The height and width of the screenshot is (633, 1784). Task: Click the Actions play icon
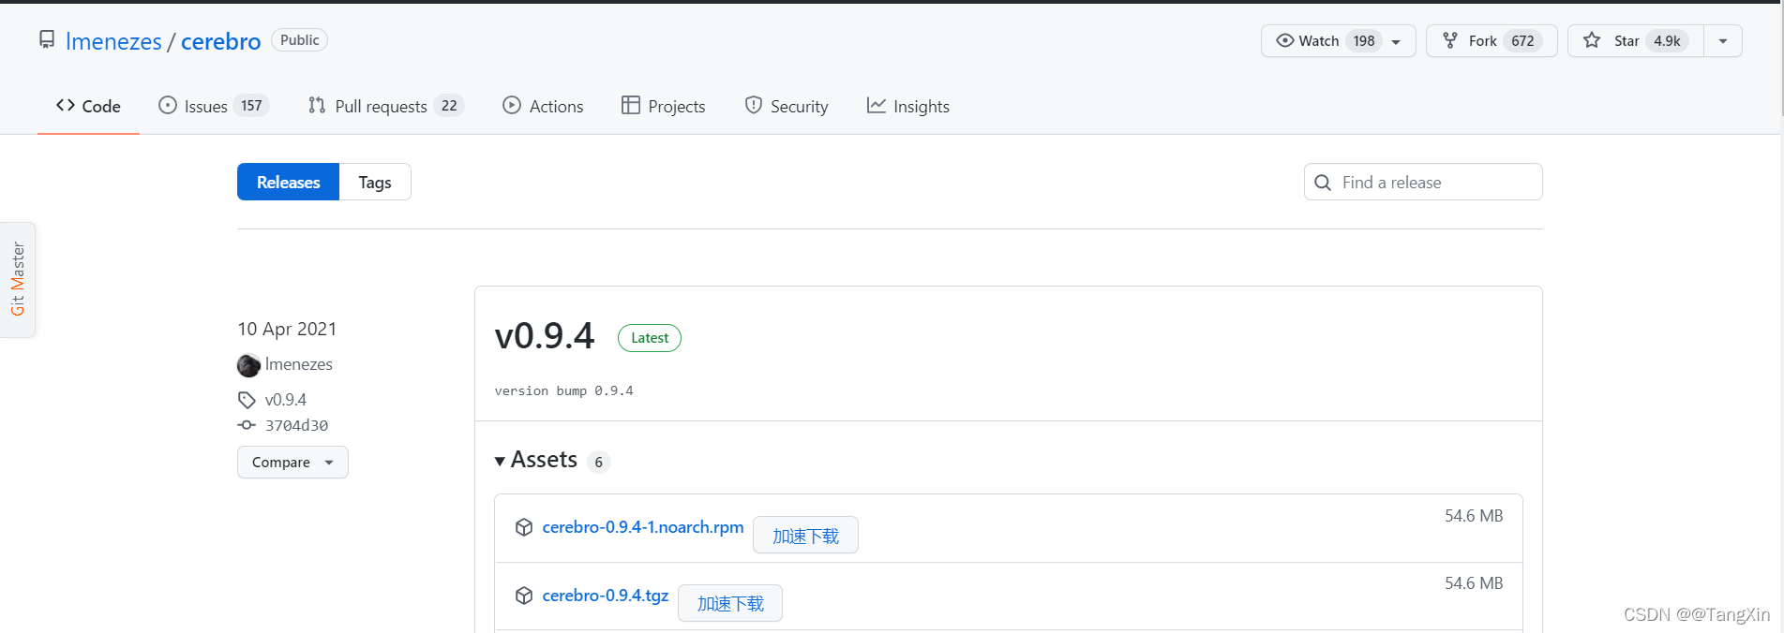(512, 105)
